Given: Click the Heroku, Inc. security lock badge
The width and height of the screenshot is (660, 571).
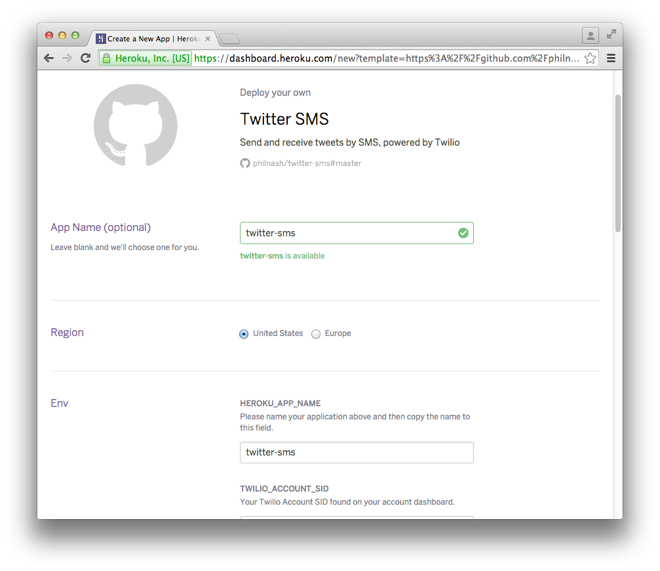Looking at the screenshot, I should 146,58.
